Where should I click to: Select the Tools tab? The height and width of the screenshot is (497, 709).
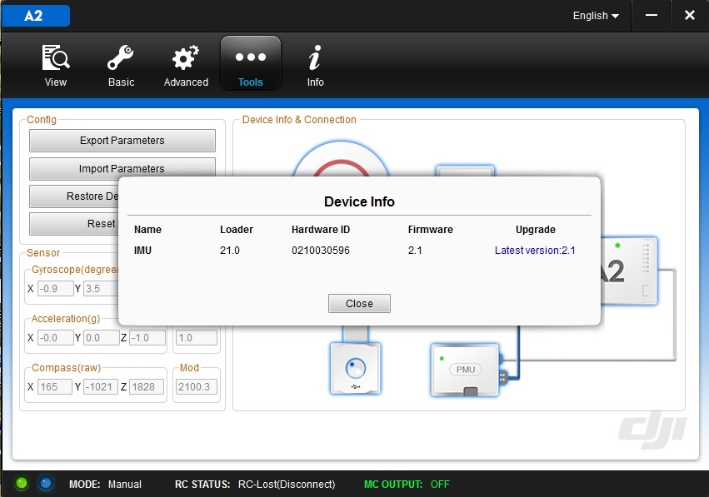[x=250, y=64]
